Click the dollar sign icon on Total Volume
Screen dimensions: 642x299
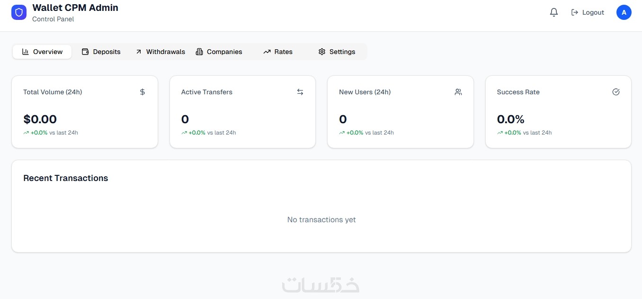(x=143, y=92)
